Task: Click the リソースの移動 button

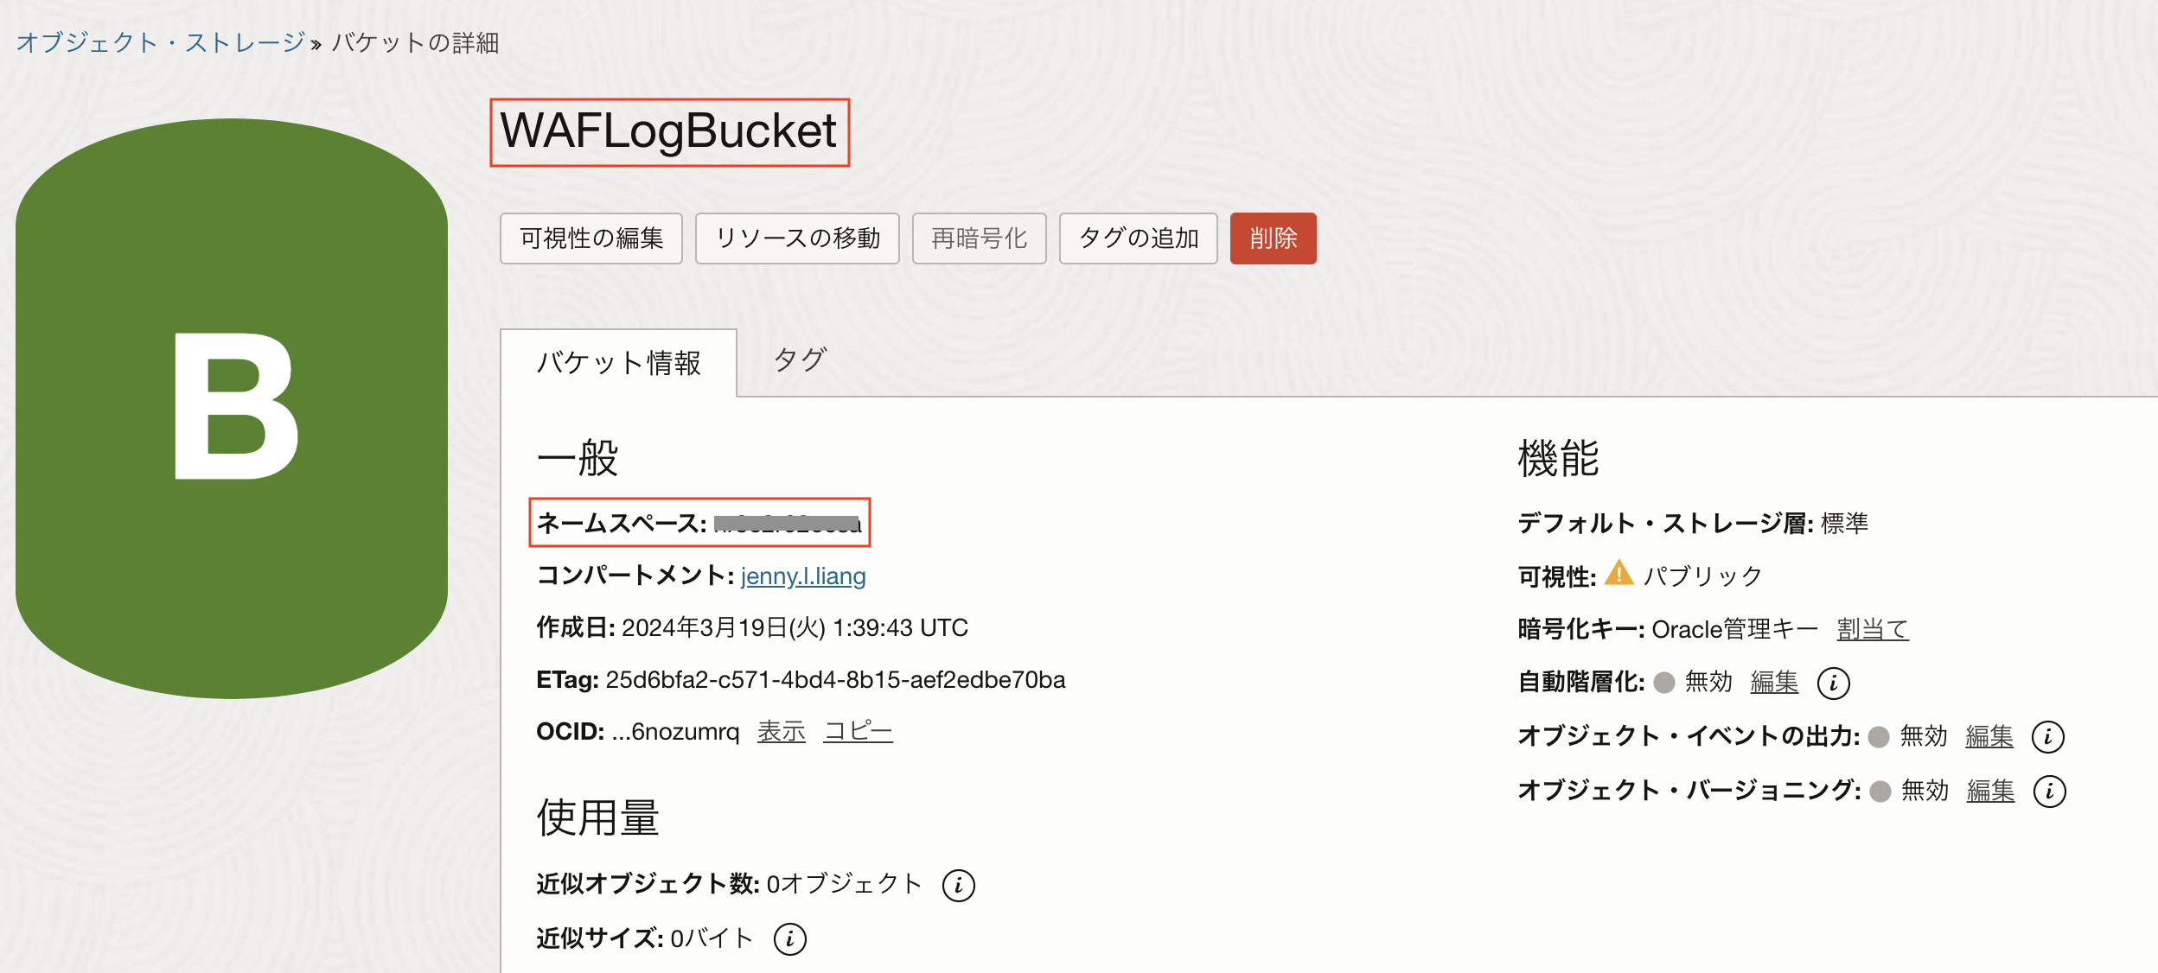Action: coord(797,238)
